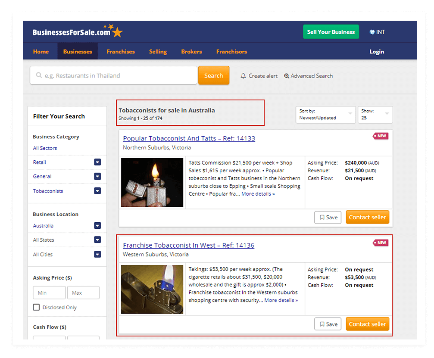Viewport: 434px width, 358px height.
Task: Click the $53,500 revenue value
Action: click(x=354, y=277)
